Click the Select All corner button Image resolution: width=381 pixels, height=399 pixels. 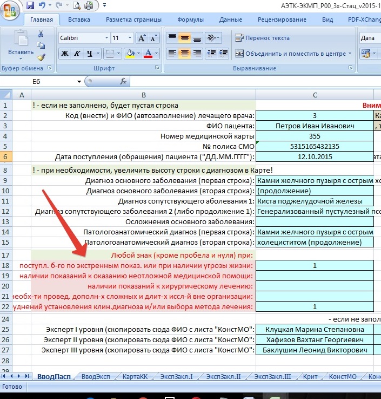point(6,95)
